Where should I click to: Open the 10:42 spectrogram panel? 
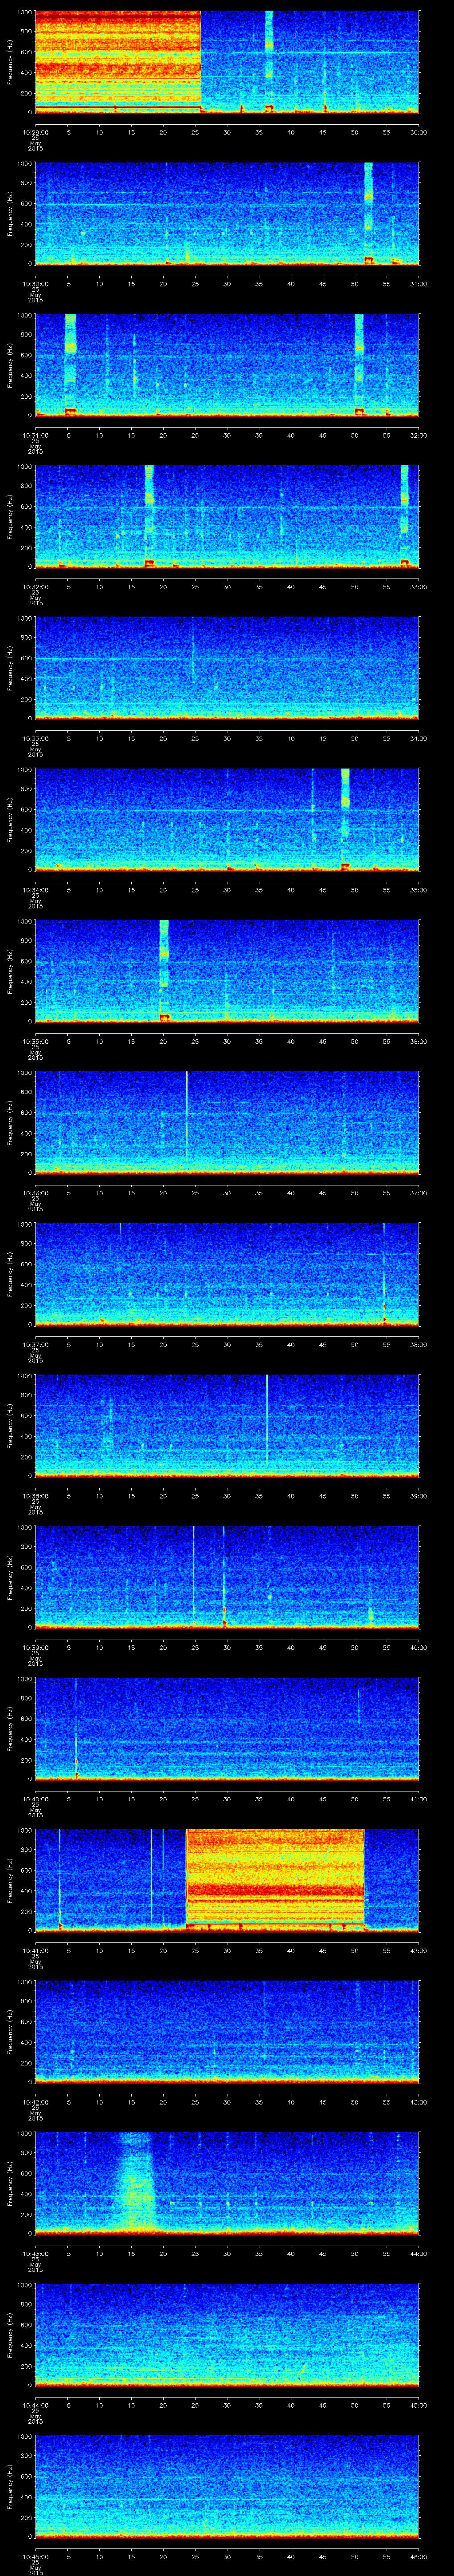point(227,2030)
